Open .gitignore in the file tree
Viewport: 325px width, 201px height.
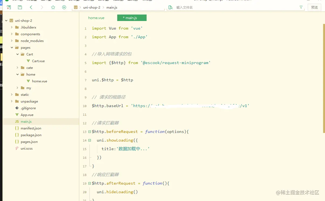(x=28, y=108)
